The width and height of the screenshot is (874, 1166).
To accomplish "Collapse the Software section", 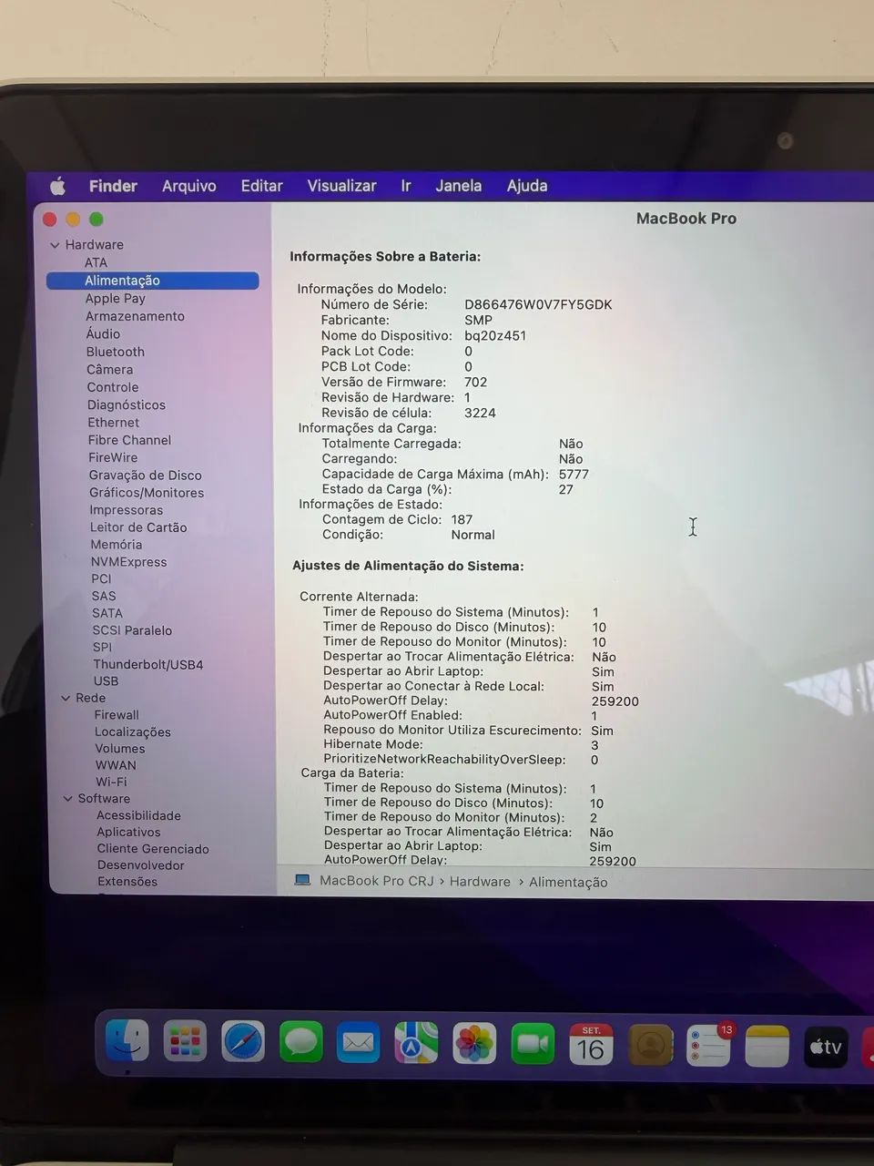I will (x=67, y=799).
